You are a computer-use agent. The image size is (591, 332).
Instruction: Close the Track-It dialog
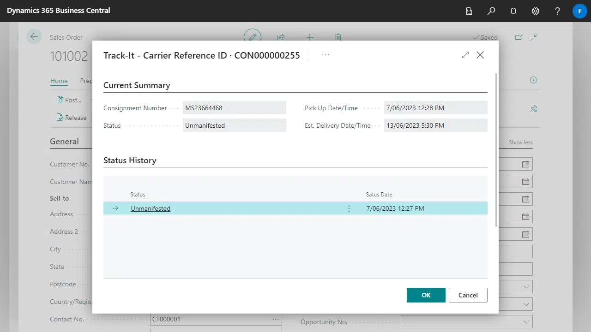tap(480, 55)
